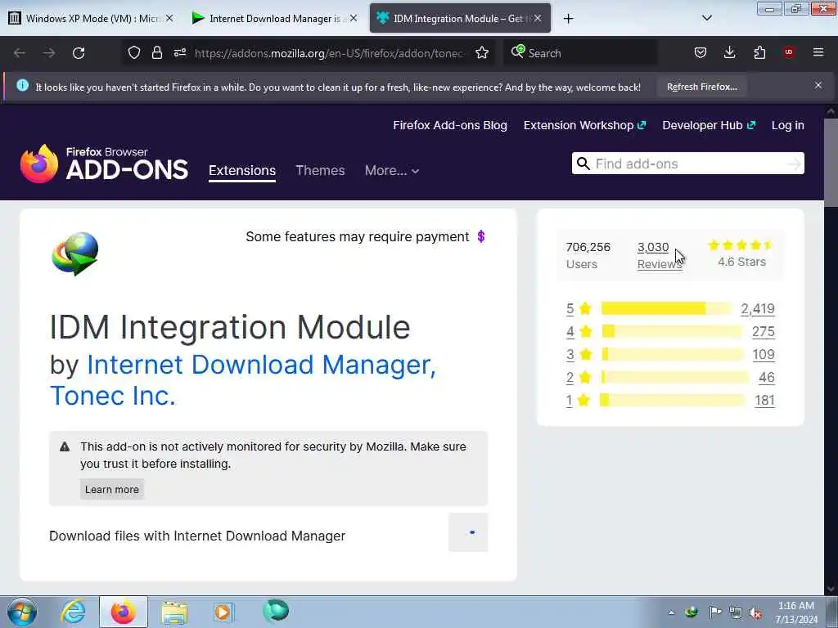Viewport: 838px width, 628px height.
Task: Expand the More... dropdown menu
Action: (392, 170)
